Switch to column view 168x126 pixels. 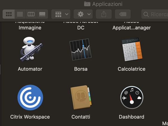click(x=31, y=14)
